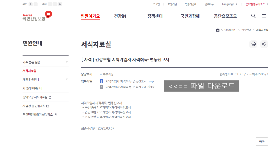Click the 전체메뉴 link
Image resolution: width=268 pixels, height=159 pixels.
click(x=209, y=4)
